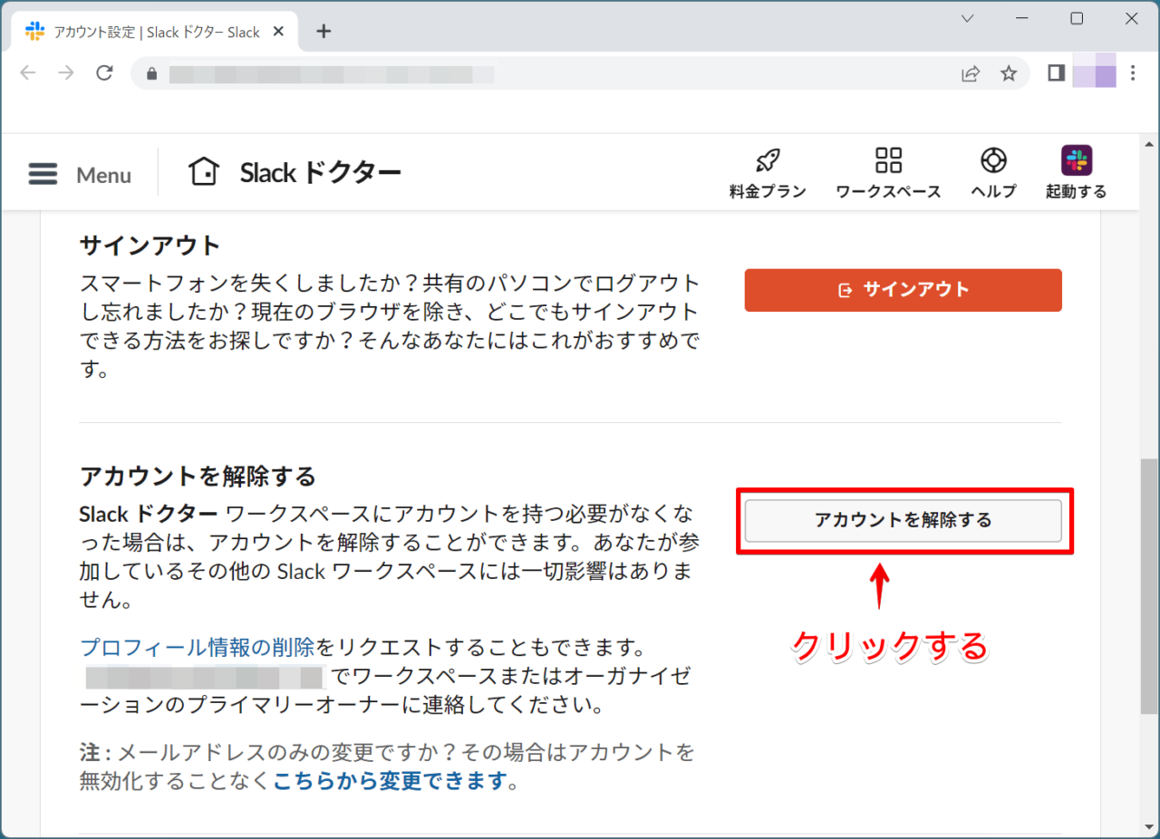This screenshot has height=839, width=1160.
Task: Click the サインアウト button
Action: tap(903, 290)
